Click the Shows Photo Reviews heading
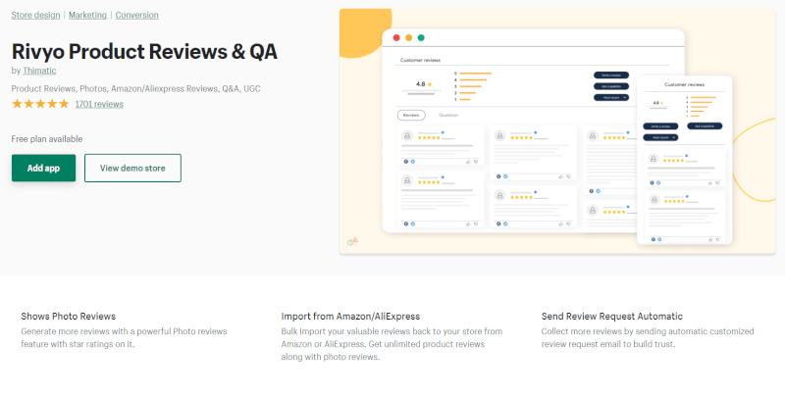 pyautogui.click(x=68, y=316)
